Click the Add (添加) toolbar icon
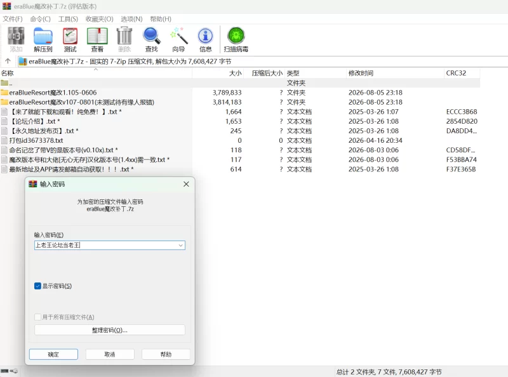The width and height of the screenshot is (508, 377). pos(16,36)
